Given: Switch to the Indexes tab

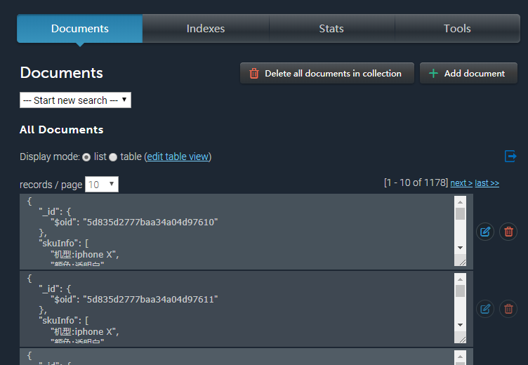Looking at the screenshot, I should [x=206, y=29].
